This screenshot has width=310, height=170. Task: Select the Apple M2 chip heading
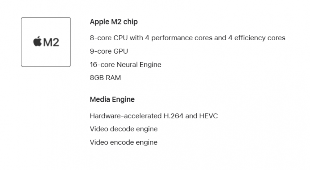(114, 22)
